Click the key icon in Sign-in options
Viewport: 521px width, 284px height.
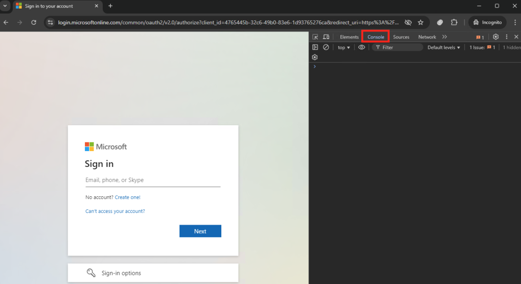(91, 273)
